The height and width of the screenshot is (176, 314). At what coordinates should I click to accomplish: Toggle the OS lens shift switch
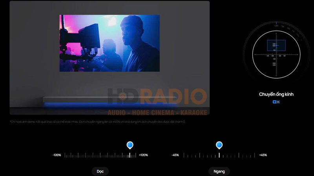point(276,102)
